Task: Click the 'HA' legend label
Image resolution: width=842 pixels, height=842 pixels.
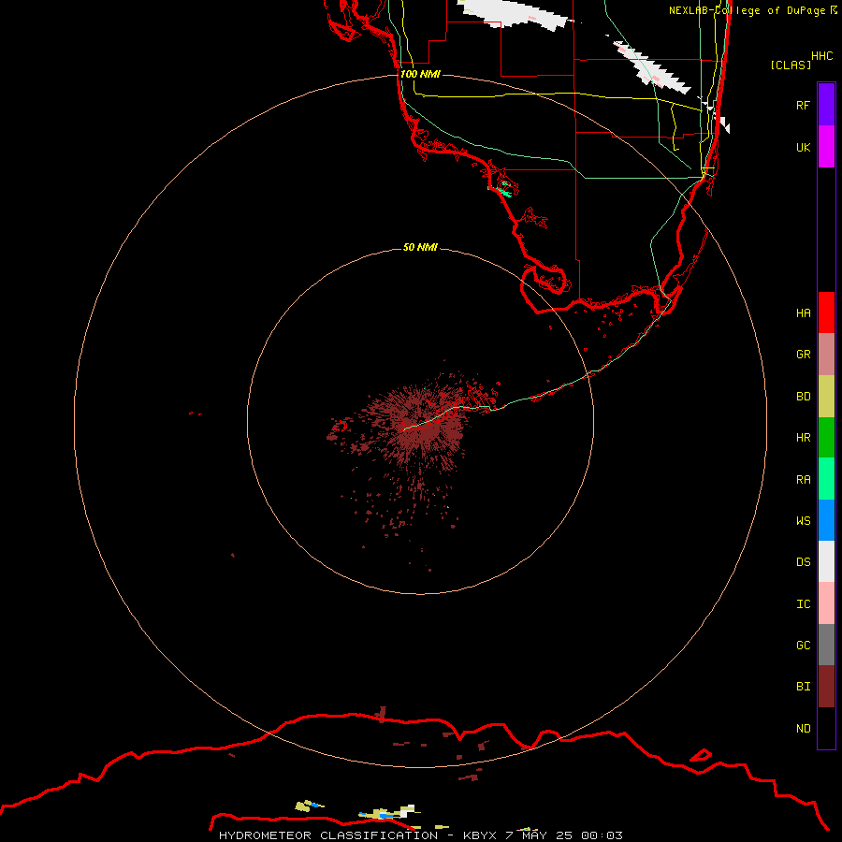Action: [x=803, y=312]
